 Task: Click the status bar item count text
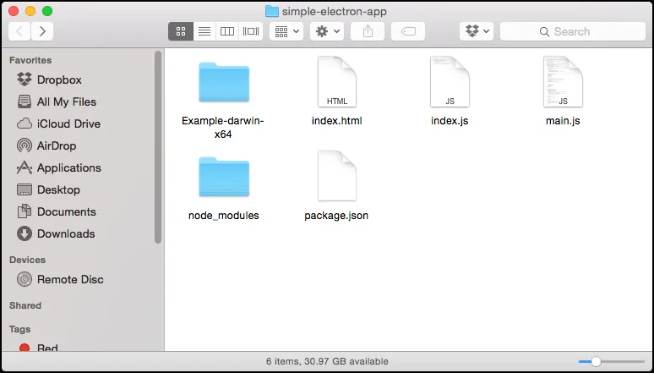click(327, 361)
